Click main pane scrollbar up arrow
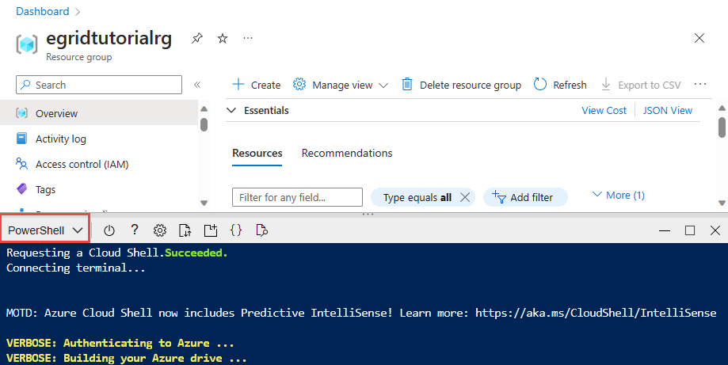This screenshot has width=728, height=365. 722,108
